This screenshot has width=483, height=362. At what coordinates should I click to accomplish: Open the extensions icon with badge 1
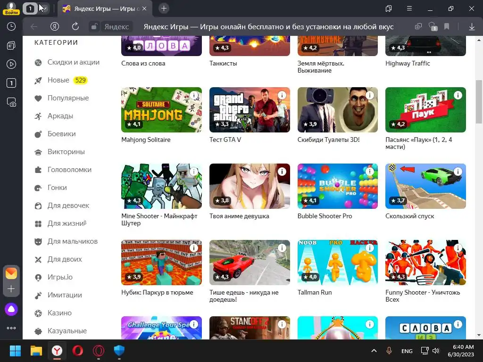click(433, 26)
